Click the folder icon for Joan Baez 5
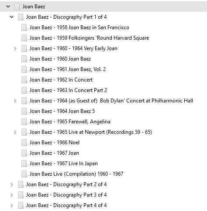This screenshot has height=211, width=207. tap(24, 111)
